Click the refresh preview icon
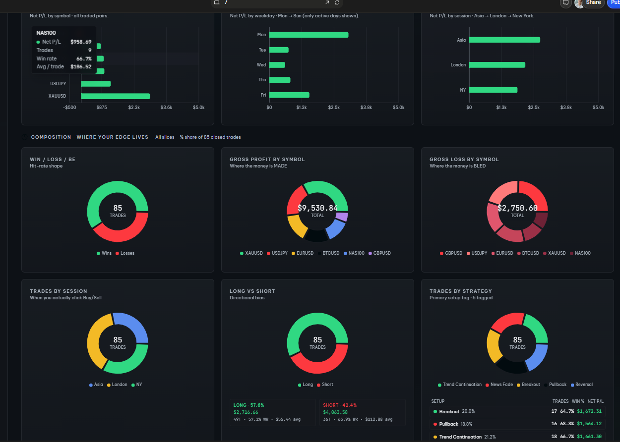Viewport: 620px width, 442px height. pyautogui.click(x=337, y=2)
